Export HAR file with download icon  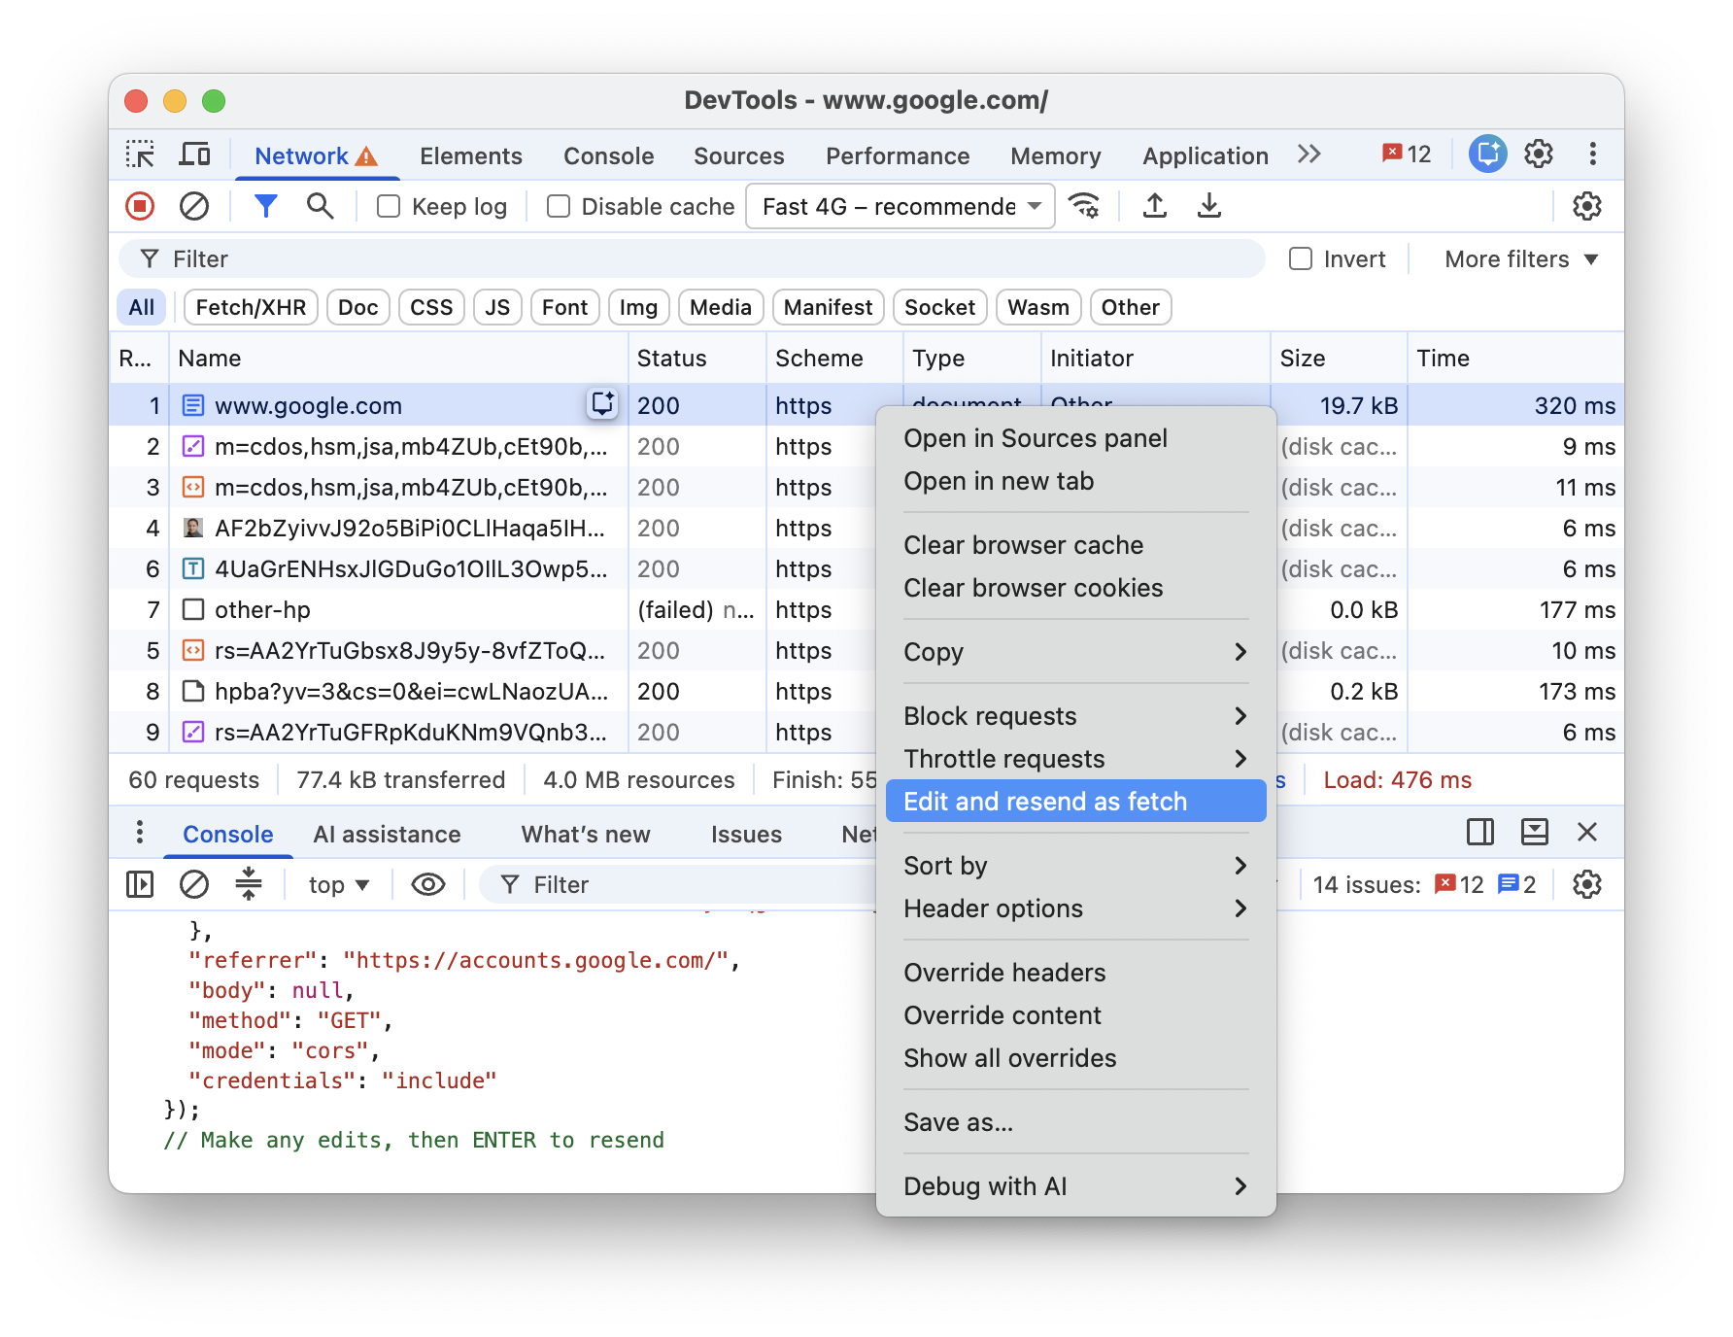[1208, 206]
